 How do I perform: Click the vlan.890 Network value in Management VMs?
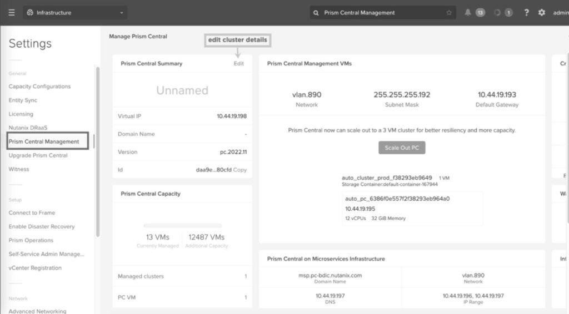click(307, 94)
